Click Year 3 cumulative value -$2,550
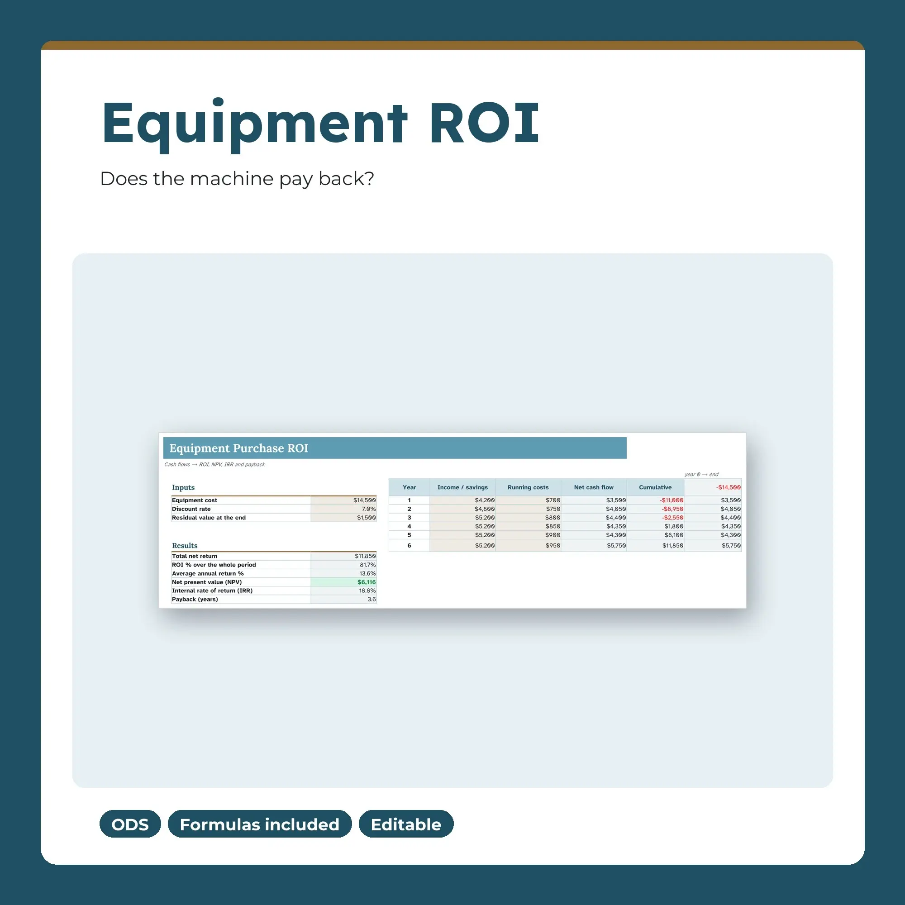 click(655, 518)
